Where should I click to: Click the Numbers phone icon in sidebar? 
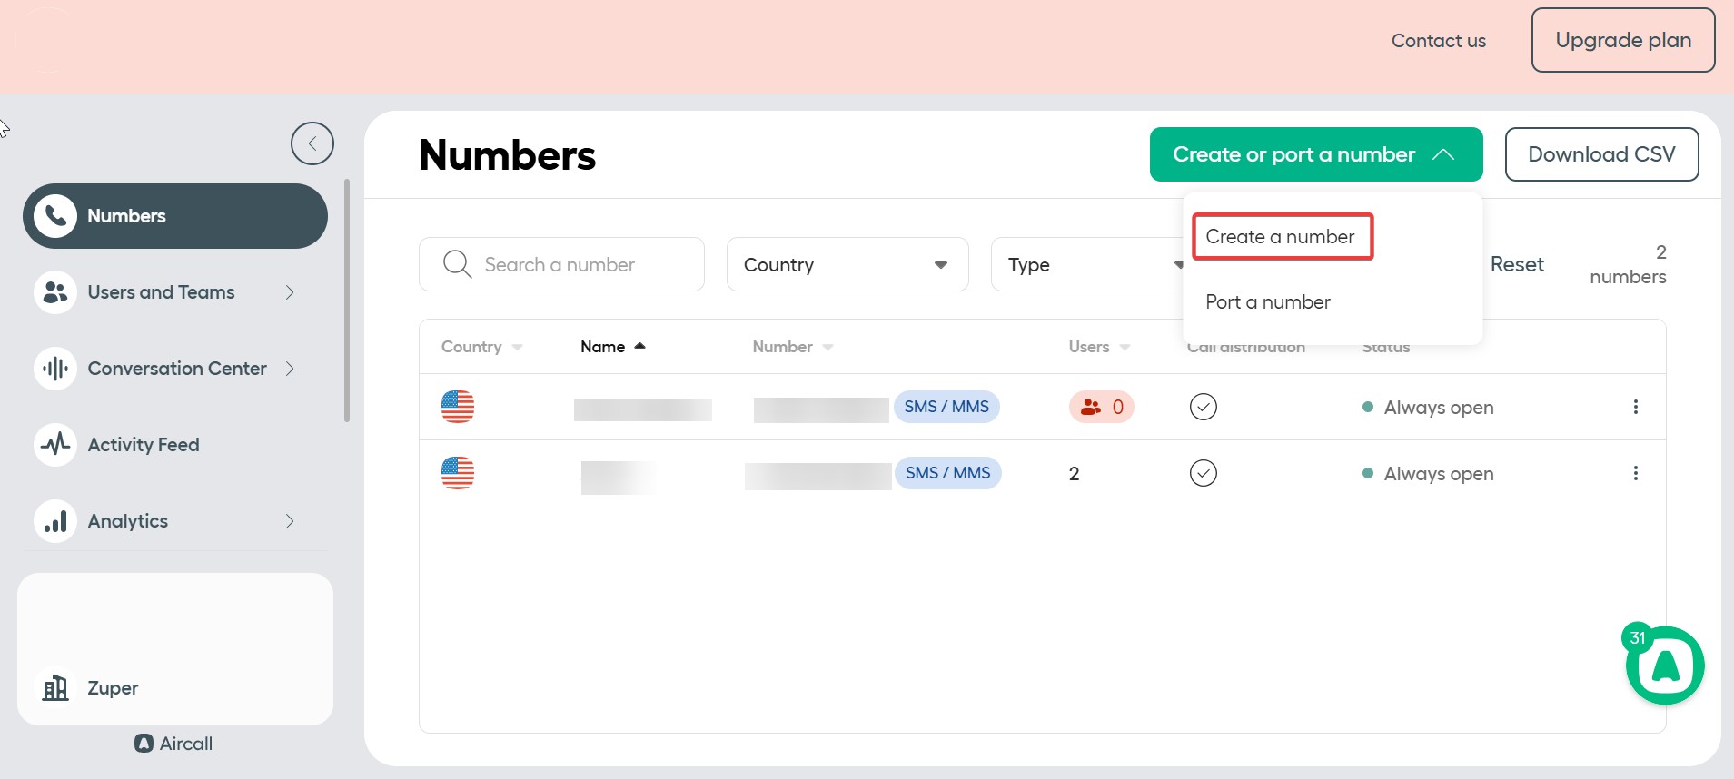point(55,216)
